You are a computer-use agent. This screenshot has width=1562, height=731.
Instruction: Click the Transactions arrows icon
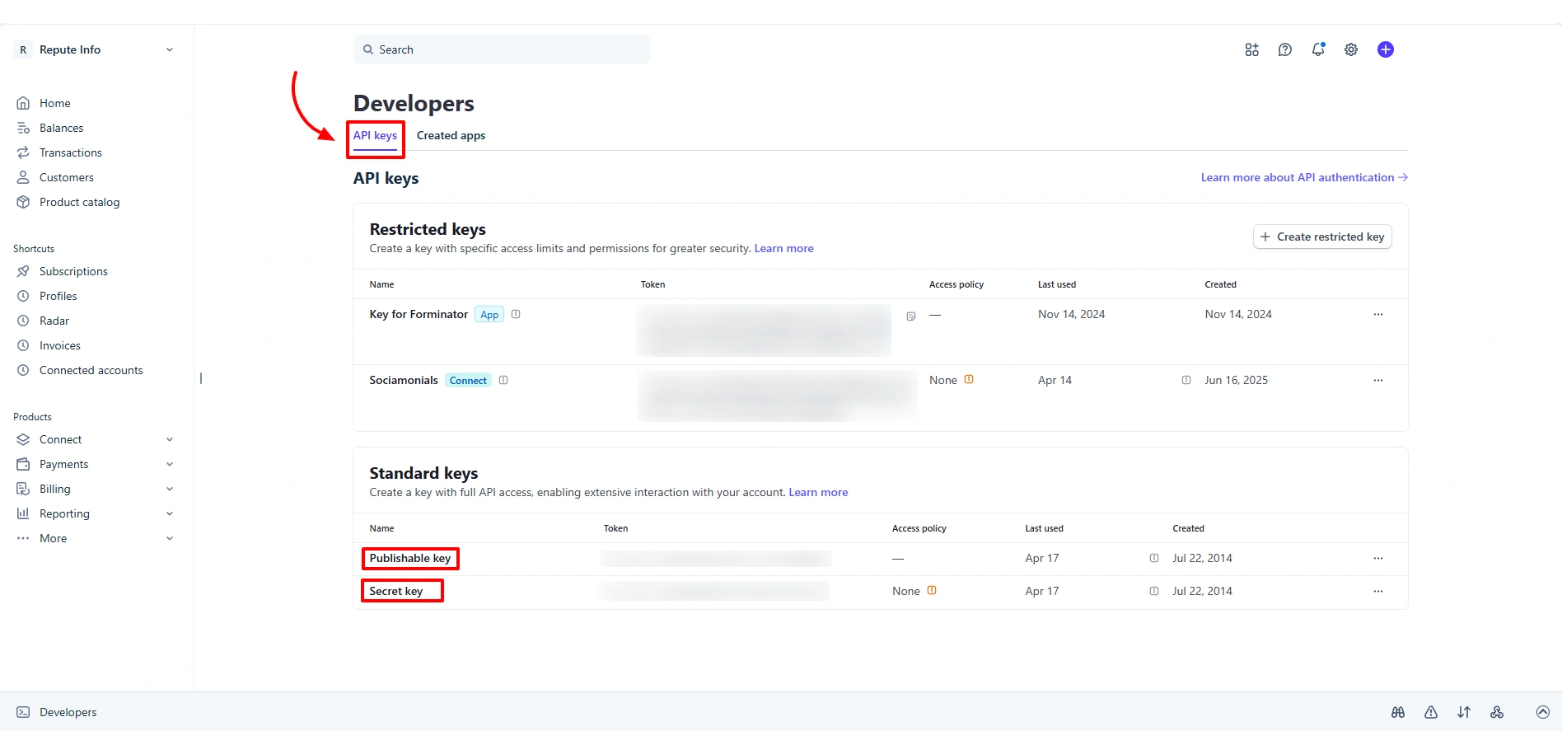click(x=23, y=152)
